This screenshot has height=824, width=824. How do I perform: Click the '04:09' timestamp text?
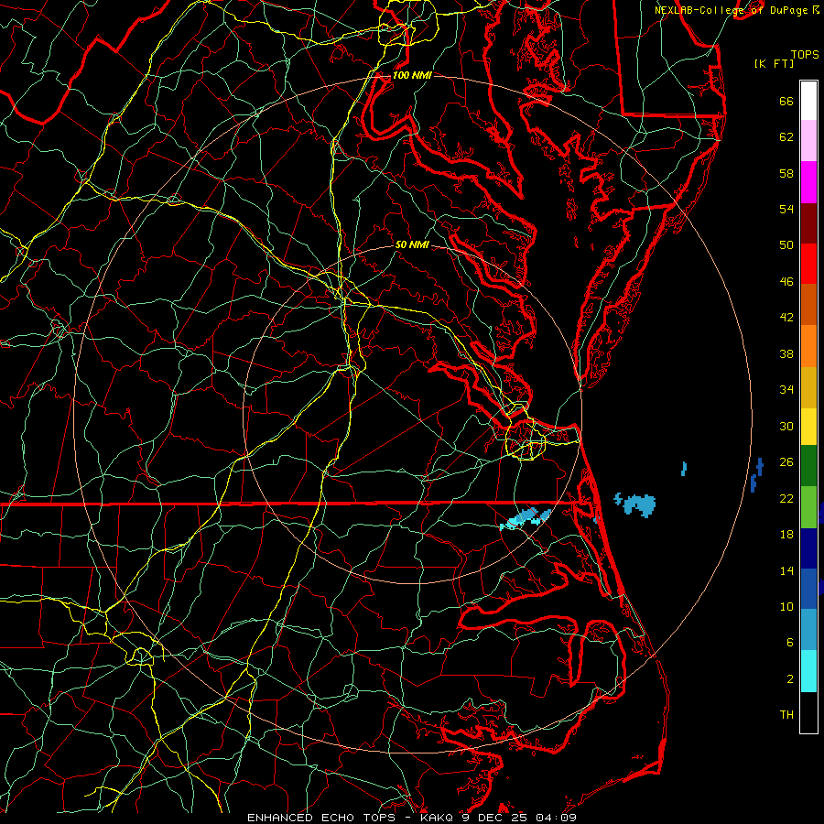(x=556, y=818)
